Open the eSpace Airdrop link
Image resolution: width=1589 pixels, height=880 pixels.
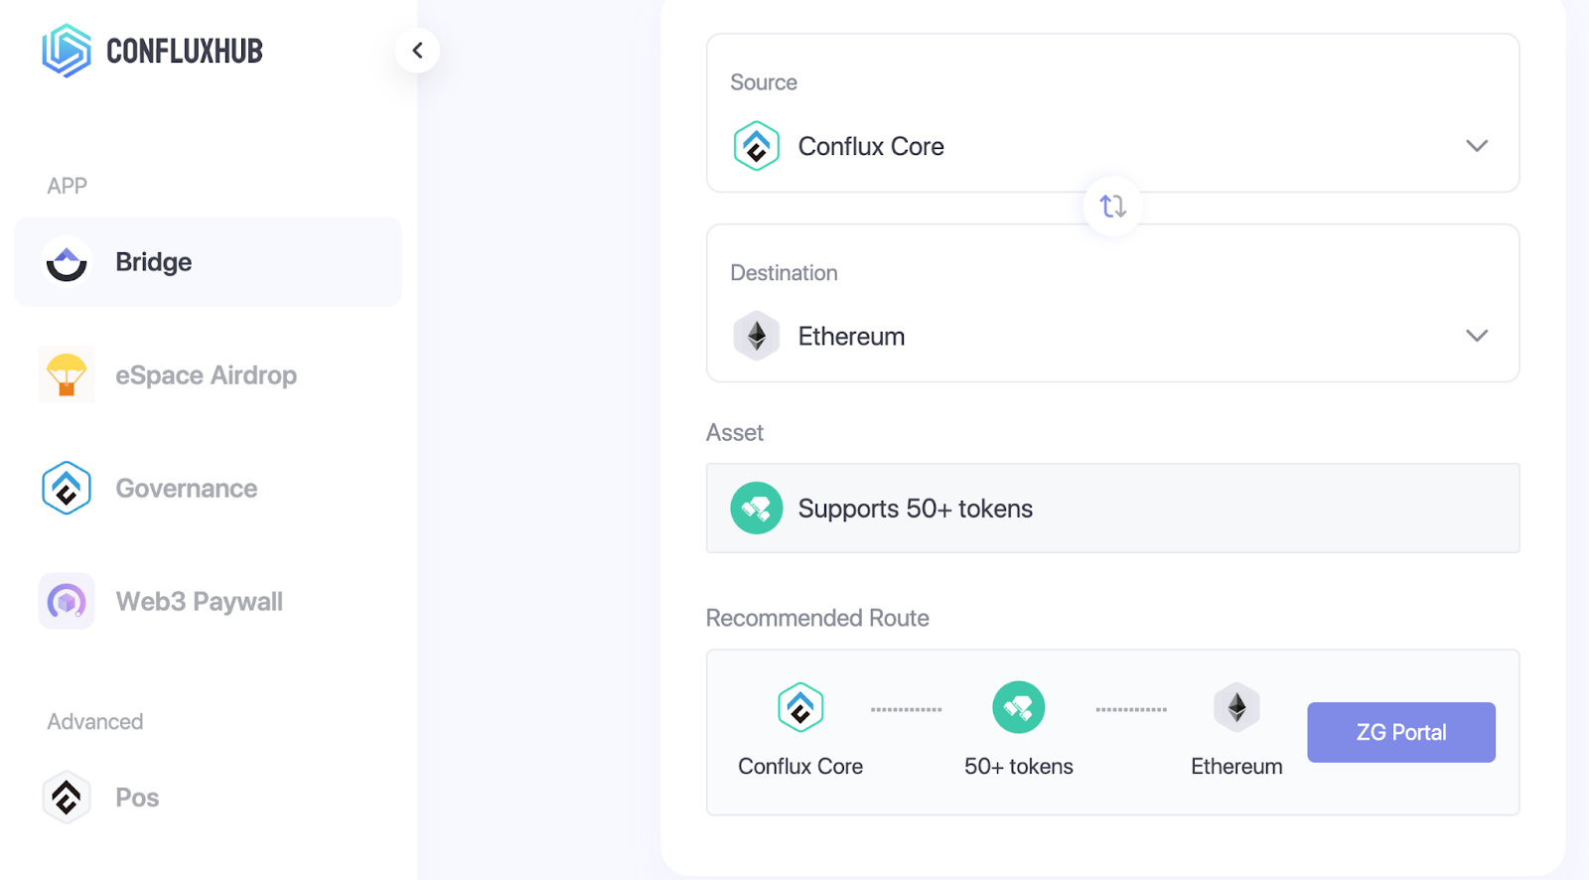click(208, 374)
